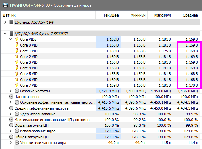Expand the Система: MSI MS-7C94 node
The width and height of the screenshot is (202, 149).
click(x=5, y=22)
